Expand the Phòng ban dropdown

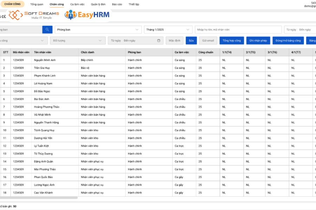tap(98, 29)
